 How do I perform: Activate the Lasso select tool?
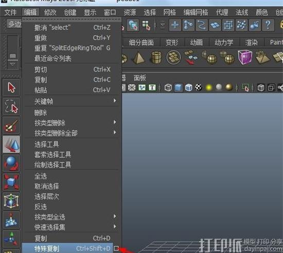[11, 107]
